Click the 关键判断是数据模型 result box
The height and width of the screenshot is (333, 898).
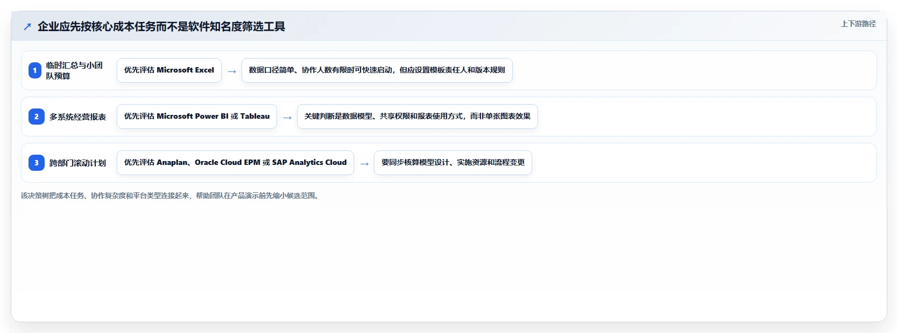[x=418, y=117]
